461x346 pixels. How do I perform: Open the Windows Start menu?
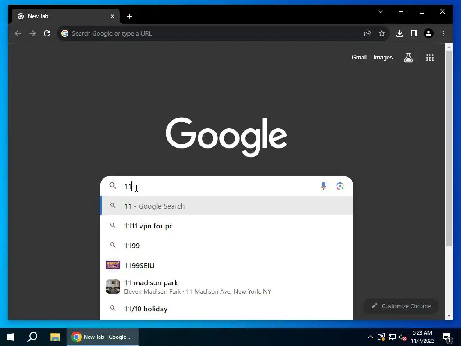[x=11, y=337]
